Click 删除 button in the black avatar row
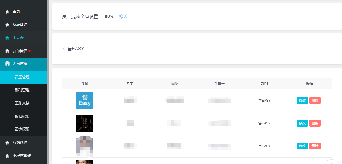 point(315,123)
